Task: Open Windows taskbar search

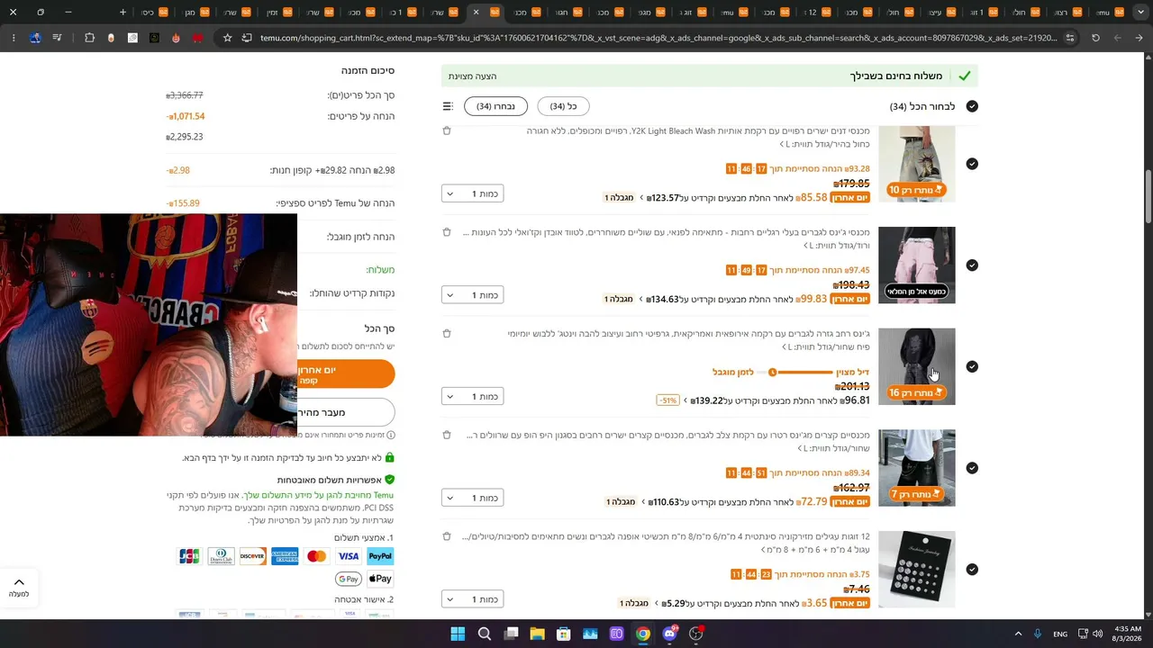Action: coord(485,634)
